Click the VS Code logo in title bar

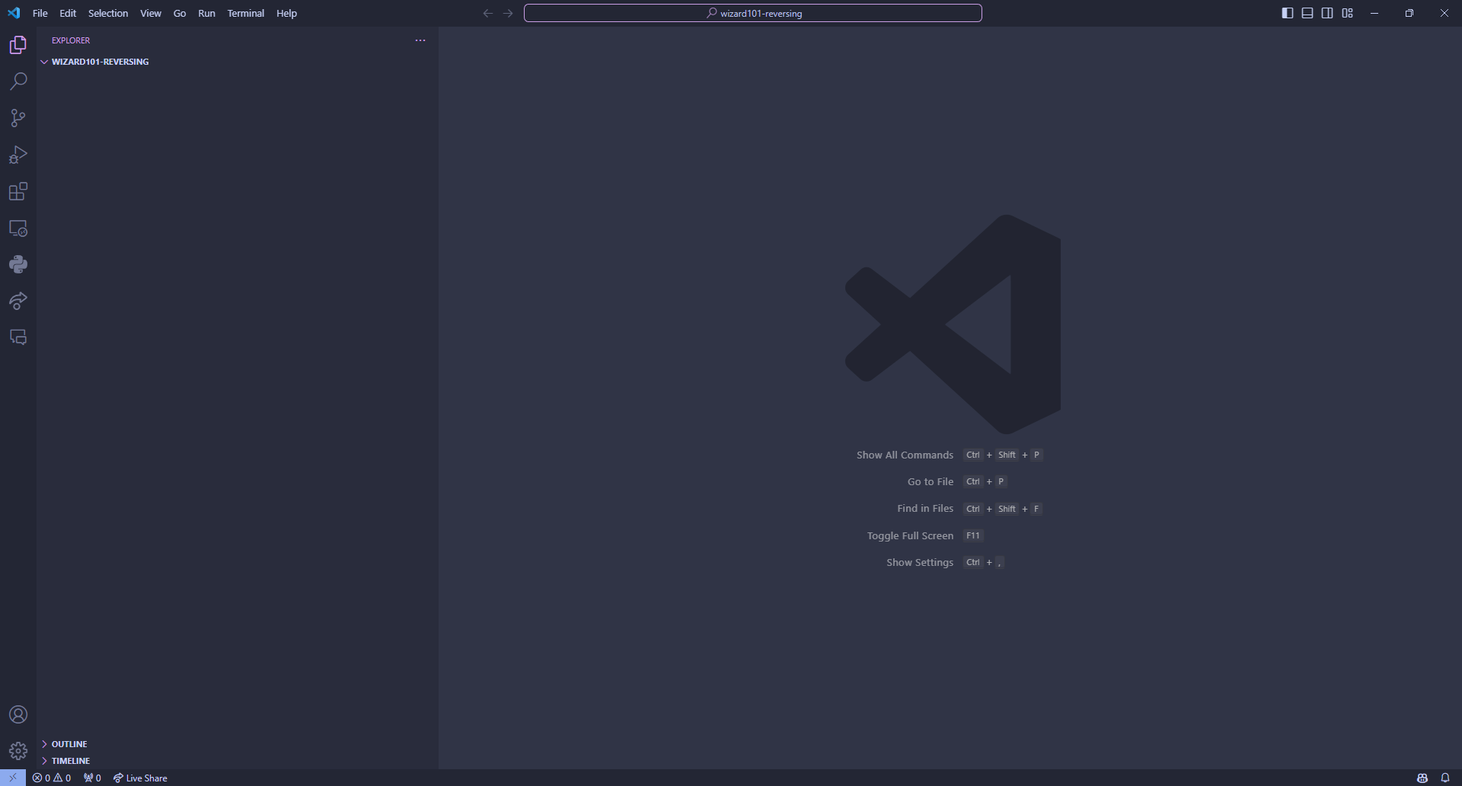(14, 13)
